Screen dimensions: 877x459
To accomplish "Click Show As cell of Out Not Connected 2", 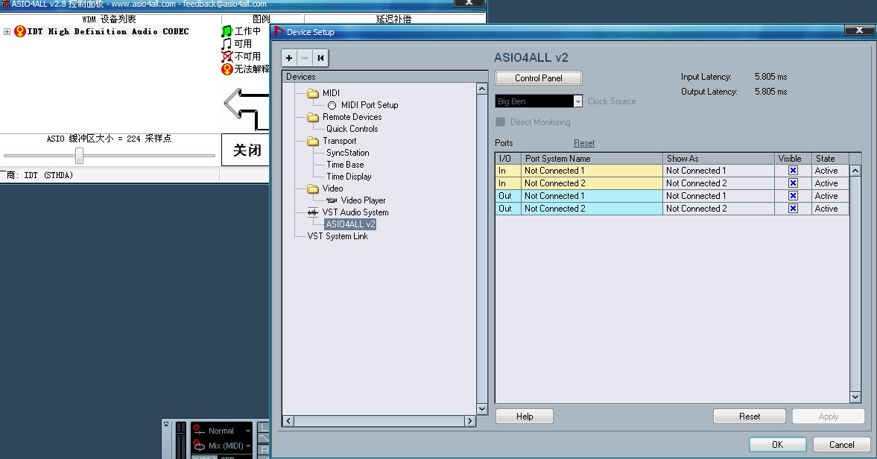I will [x=719, y=209].
